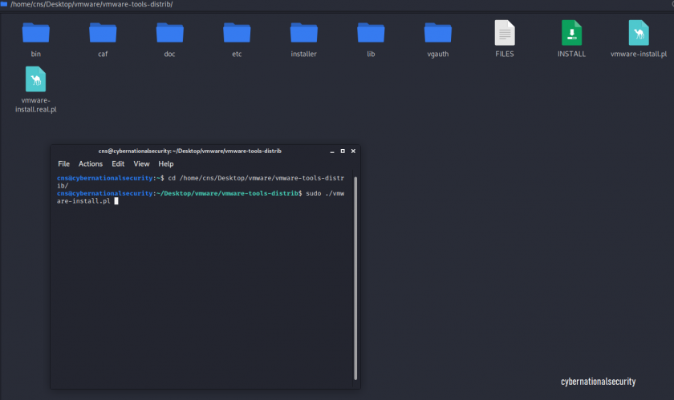
Task: Click the file manager path bar
Action: click(91, 4)
